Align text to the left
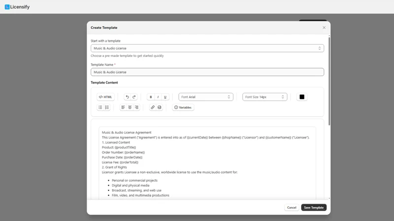394x221 pixels. click(123, 107)
